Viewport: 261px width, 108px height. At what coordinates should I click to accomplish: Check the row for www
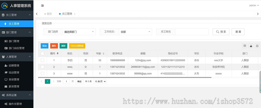coord(42,74)
